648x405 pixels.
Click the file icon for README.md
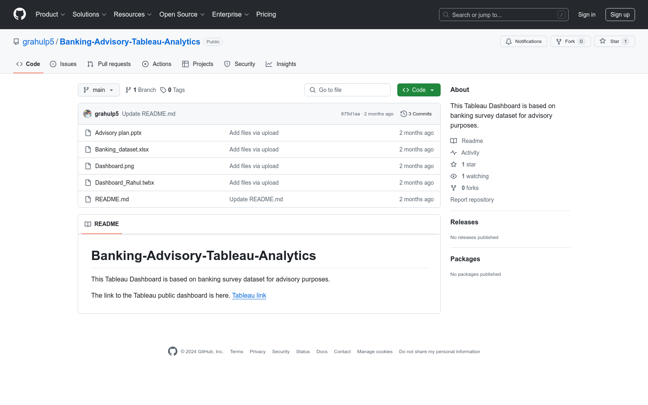pyautogui.click(x=88, y=199)
